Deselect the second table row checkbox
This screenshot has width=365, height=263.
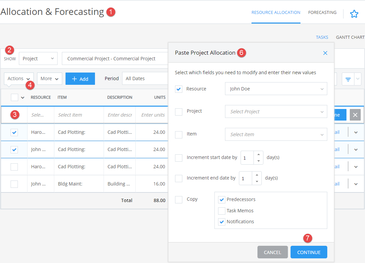pyautogui.click(x=14, y=149)
